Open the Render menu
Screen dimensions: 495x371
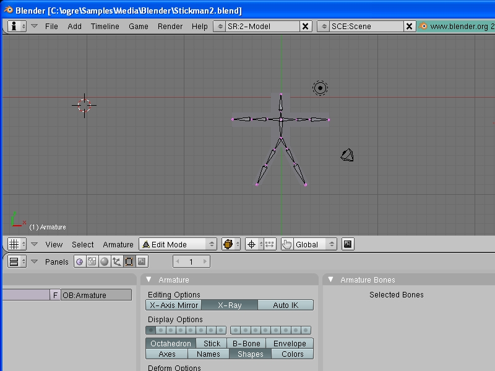(170, 26)
